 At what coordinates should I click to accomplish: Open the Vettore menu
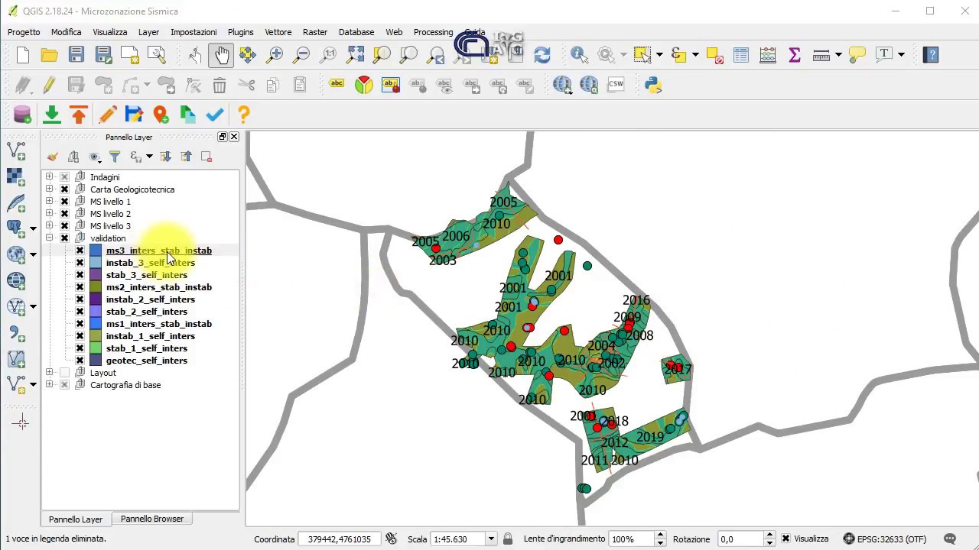click(x=278, y=32)
